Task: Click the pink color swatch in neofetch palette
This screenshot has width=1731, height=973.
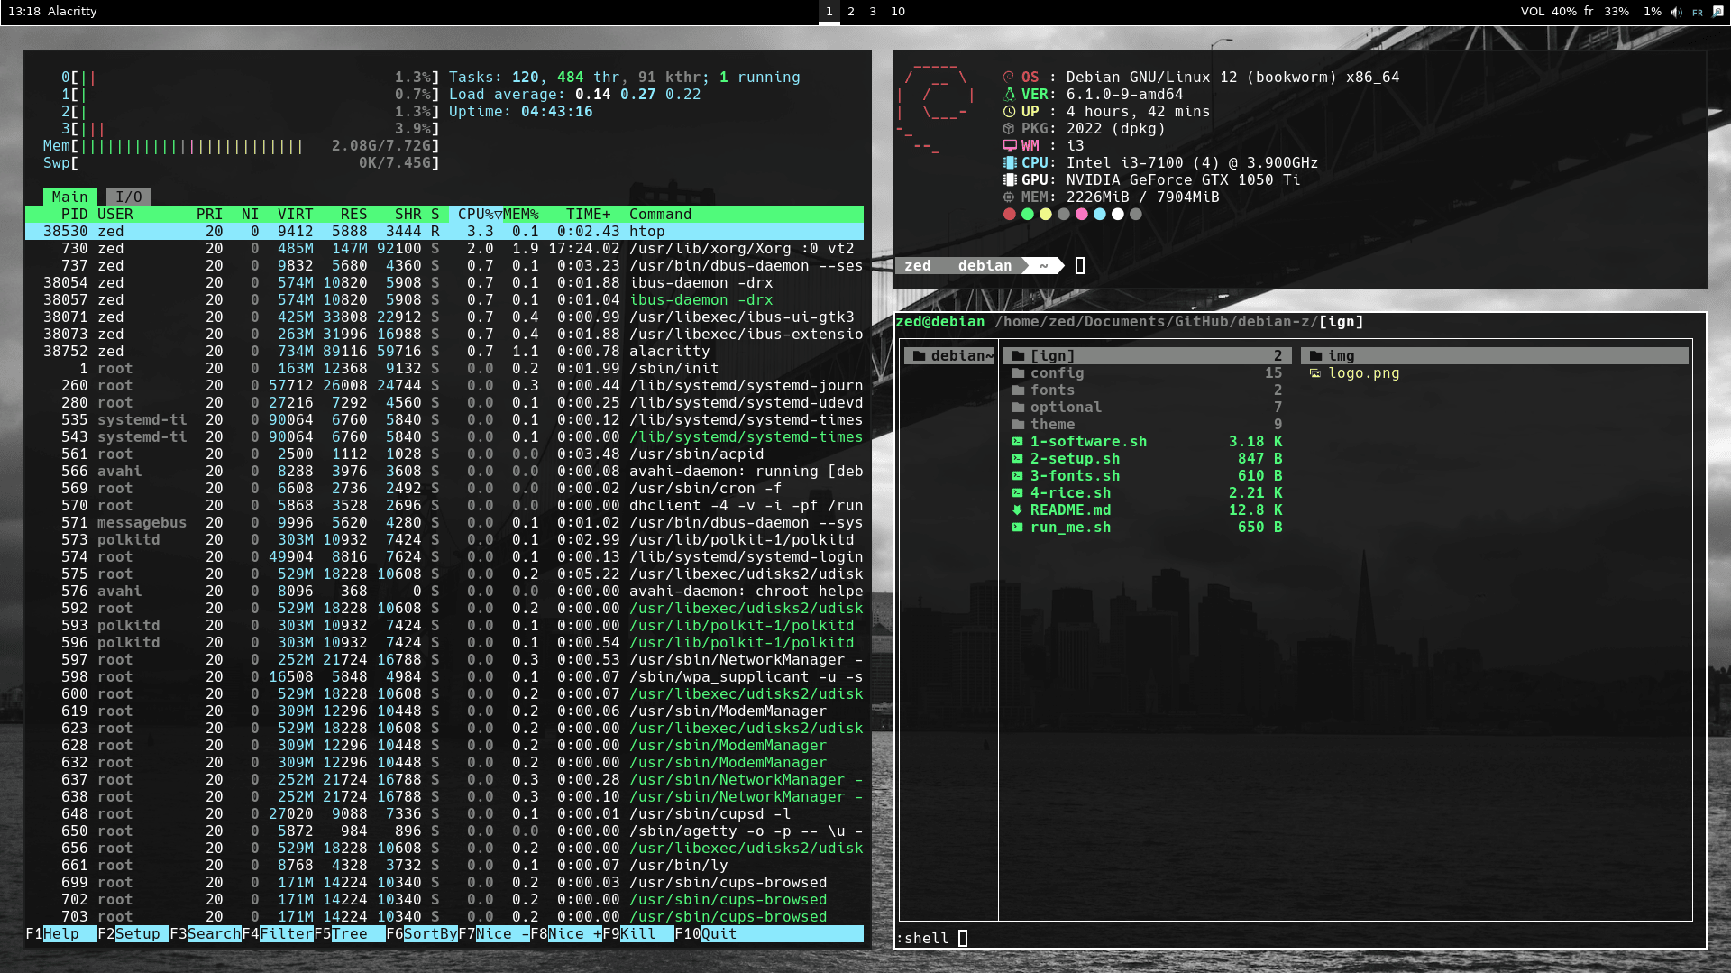Action: pyautogui.click(x=1080, y=215)
